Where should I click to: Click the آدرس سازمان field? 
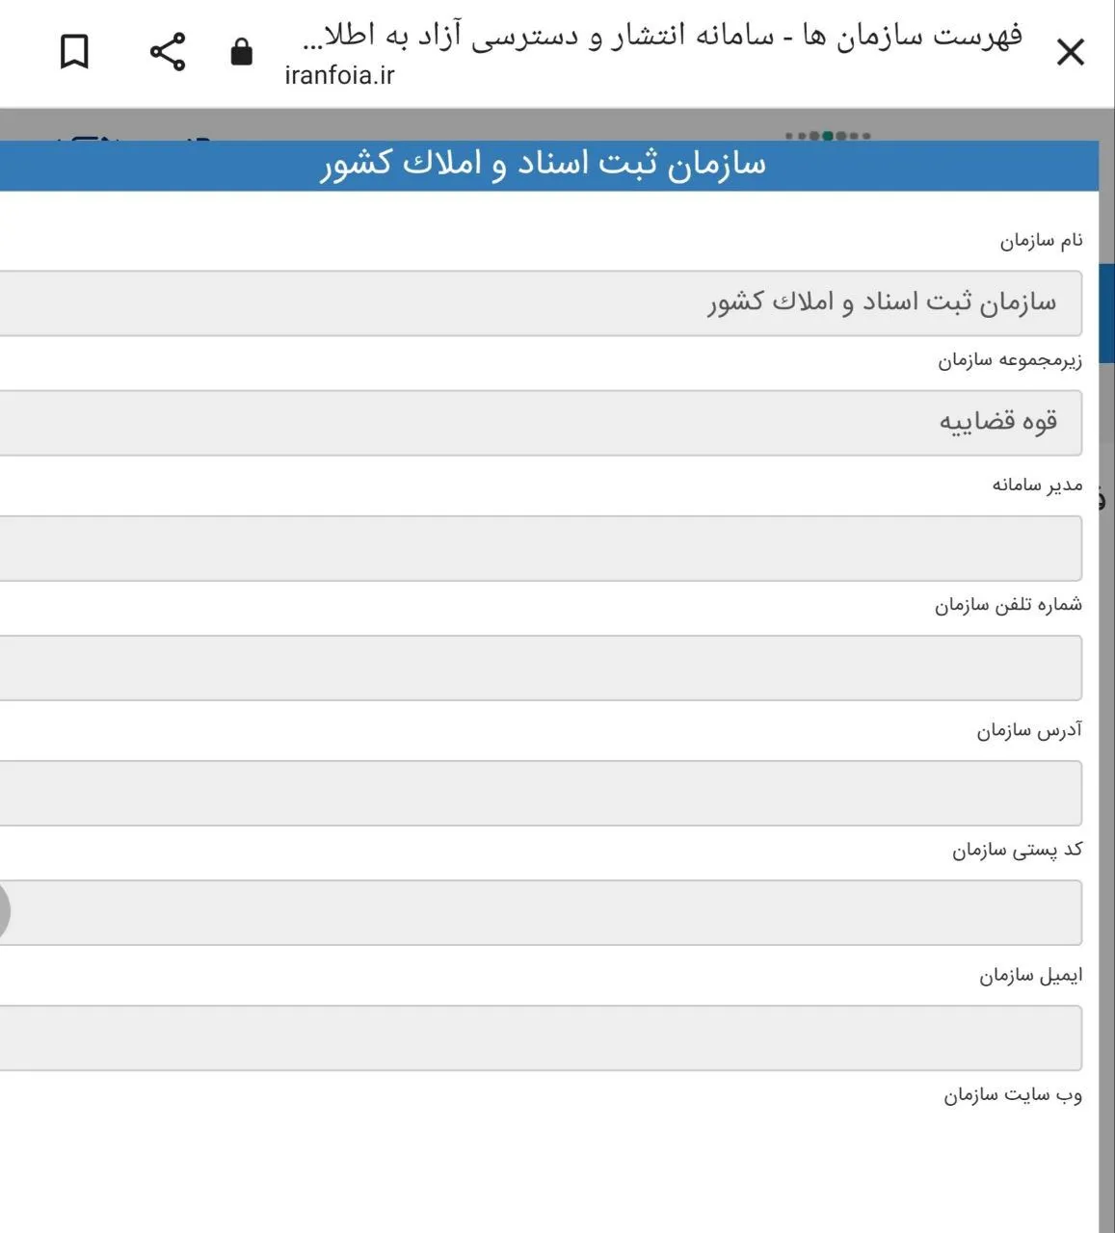[x=540, y=792]
